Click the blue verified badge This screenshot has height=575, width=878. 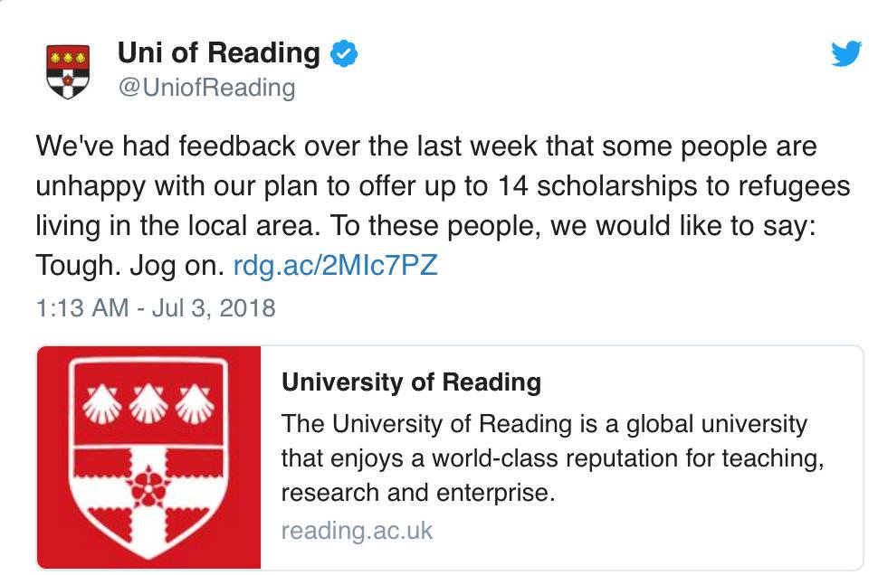coord(344,53)
